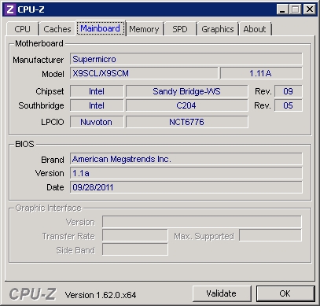Select the C204 southbridge field
Viewport: 320px width, 306px height.
point(186,105)
